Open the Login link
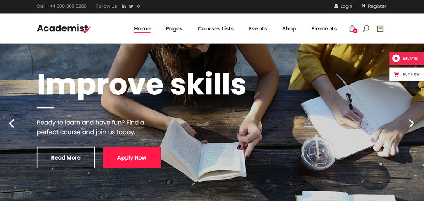The height and width of the screenshot is (201, 424). pyautogui.click(x=343, y=6)
